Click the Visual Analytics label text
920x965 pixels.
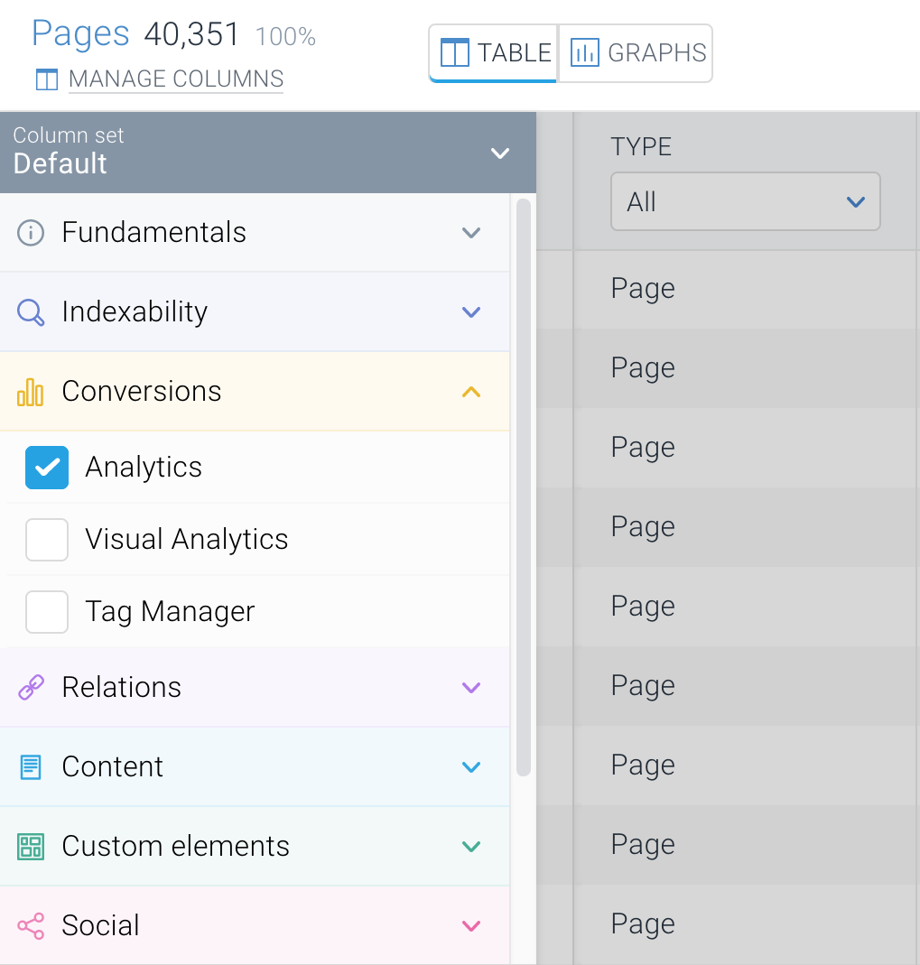[187, 540]
